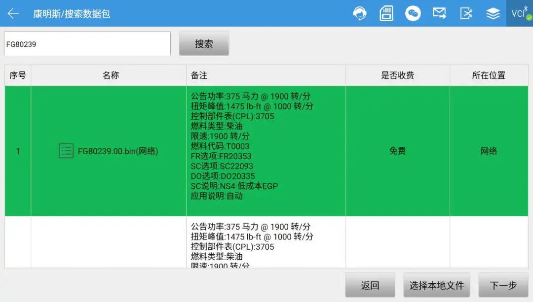Click the 是否收费 column header
The height and width of the screenshot is (302, 533).
pyautogui.click(x=398, y=75)
